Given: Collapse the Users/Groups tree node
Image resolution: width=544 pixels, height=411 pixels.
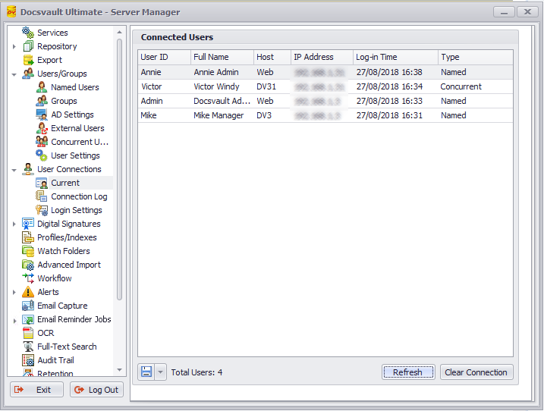Looking at the screenshot, I should (x=14, y=74).
